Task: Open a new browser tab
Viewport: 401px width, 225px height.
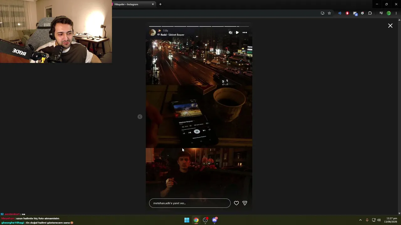Action: [160, 4]
